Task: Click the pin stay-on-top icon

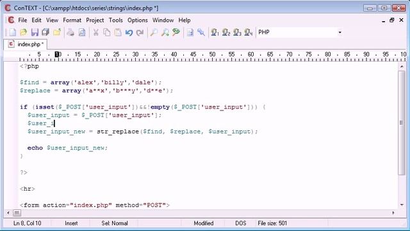Action: coord(201,33)
